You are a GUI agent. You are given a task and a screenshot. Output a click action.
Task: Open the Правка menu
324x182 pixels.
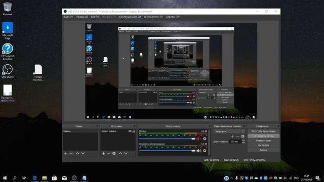click(82, 17)
